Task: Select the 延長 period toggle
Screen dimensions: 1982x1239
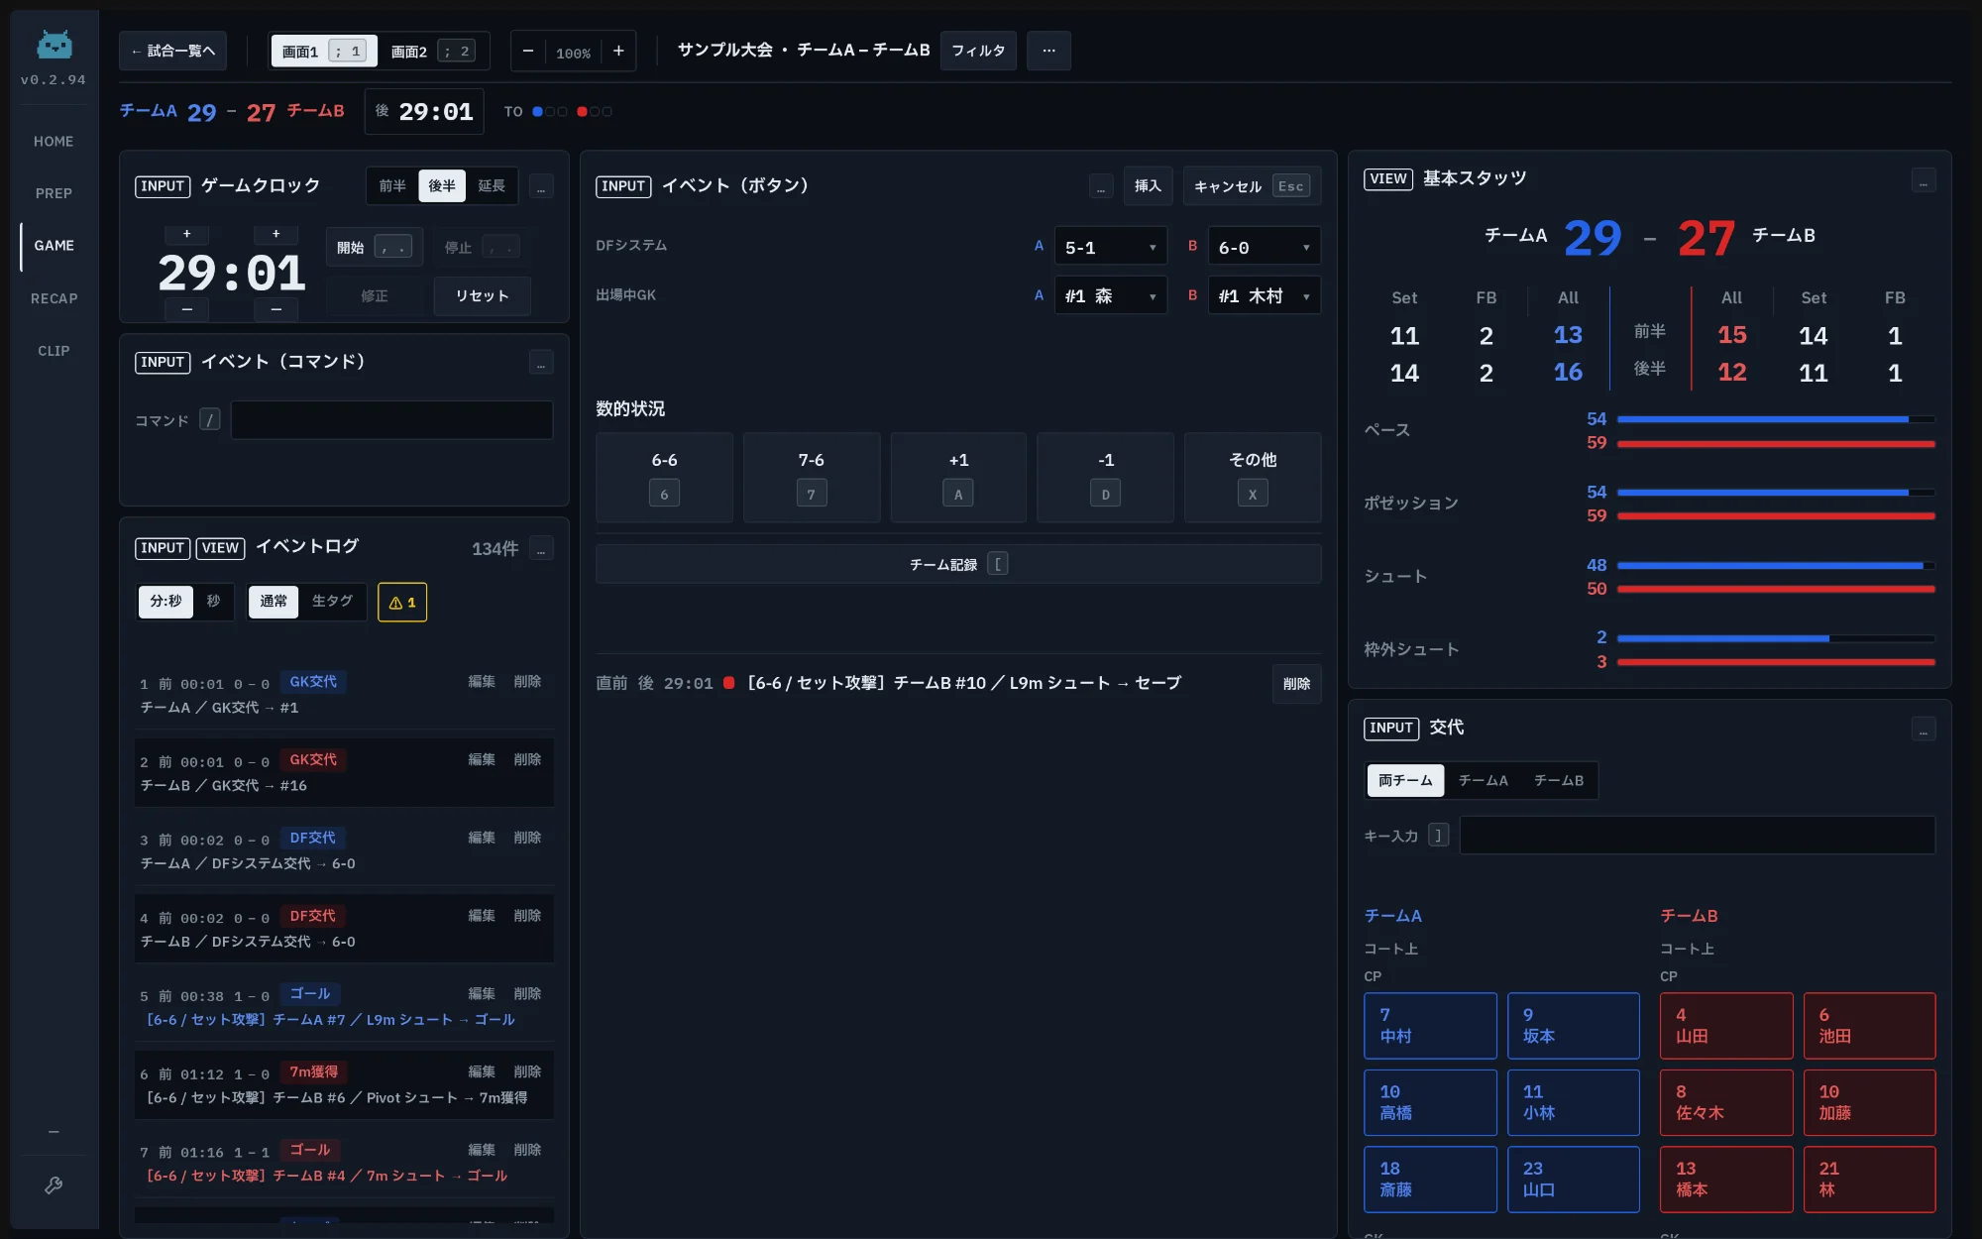Action: point(492,186)
